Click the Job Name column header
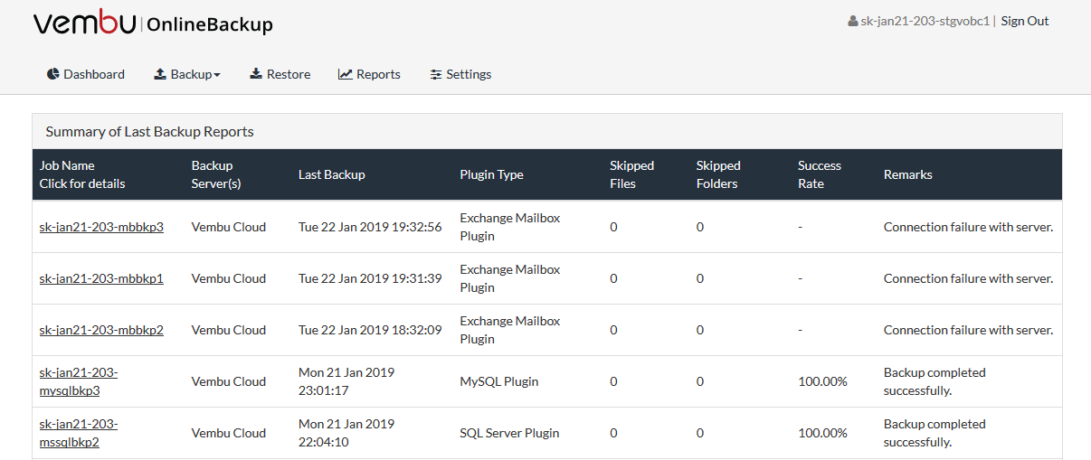 click(x=82, y=174)
